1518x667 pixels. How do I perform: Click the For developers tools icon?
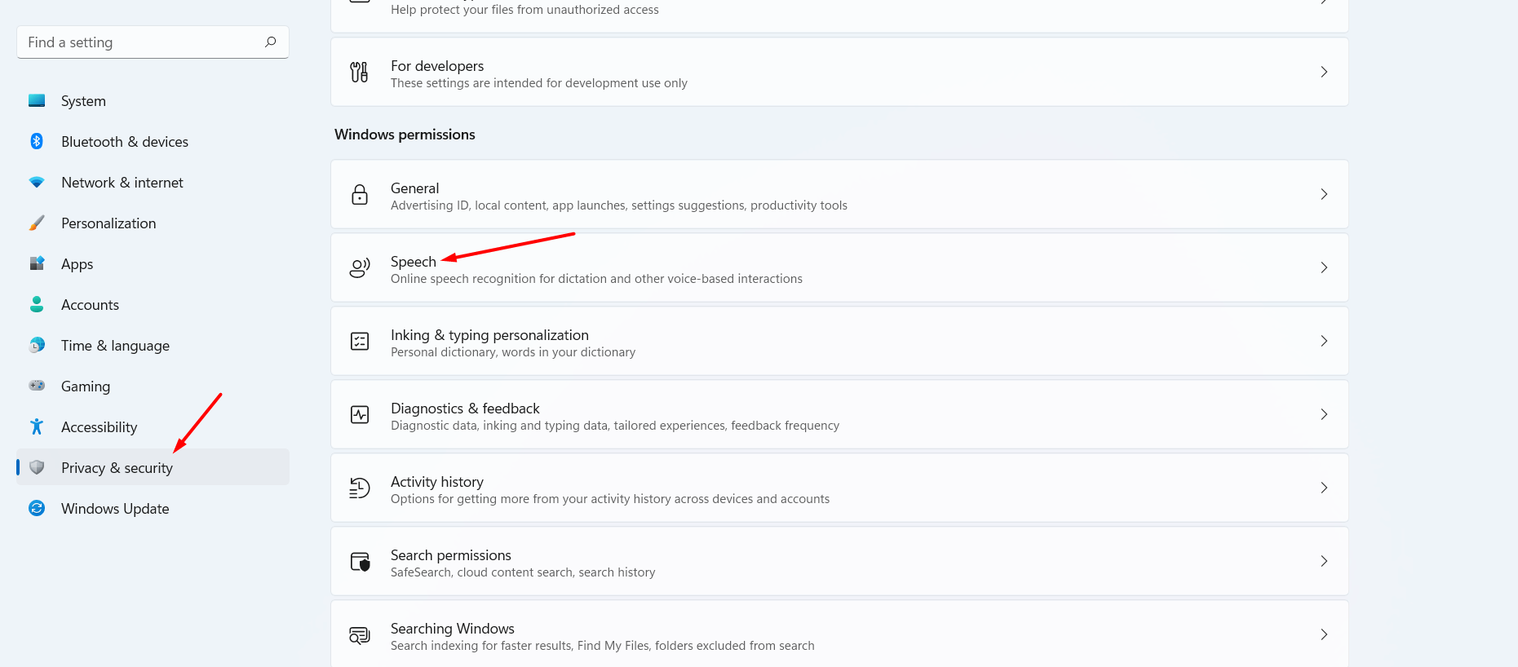[360, 72]
